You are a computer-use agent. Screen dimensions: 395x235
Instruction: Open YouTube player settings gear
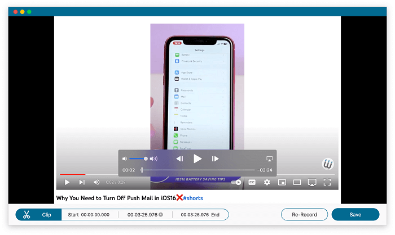pos(267,182)
